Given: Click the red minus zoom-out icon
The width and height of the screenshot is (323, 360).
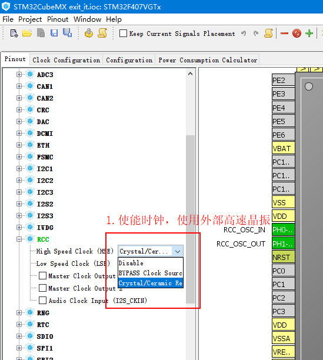Looking at the screenshot, I should pos(284,34).
